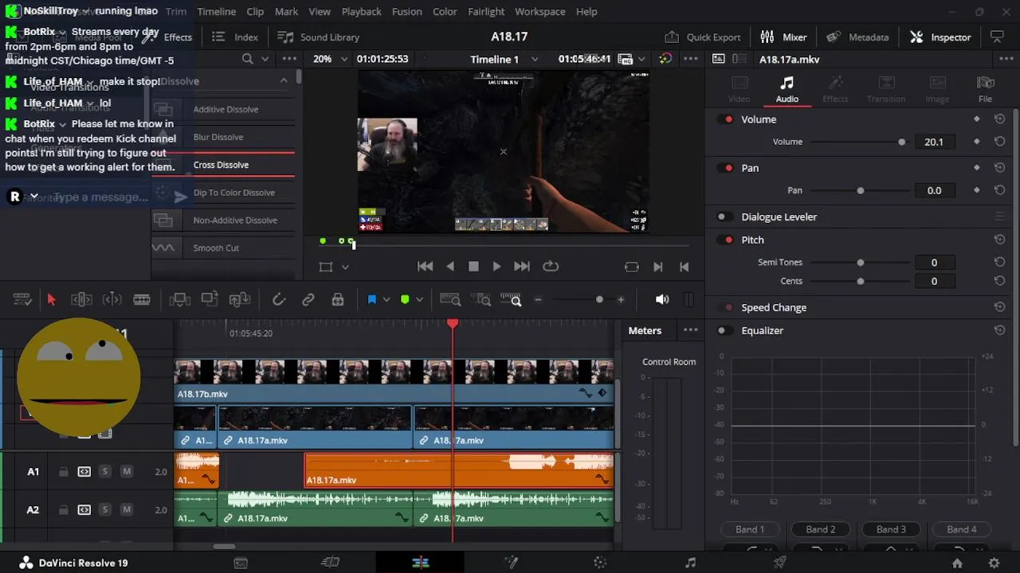The height and width of the screenshot is (573, 1020).
Task: Disable the Pan section switch
Action: pos(725,168)
